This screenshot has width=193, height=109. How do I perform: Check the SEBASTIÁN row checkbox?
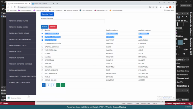(x=42, y=60)
